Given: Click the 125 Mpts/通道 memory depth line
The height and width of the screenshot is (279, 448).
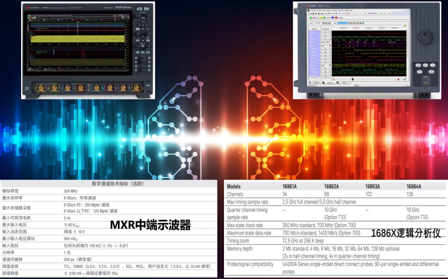Looking at the screenshot, I should pos(90,211).
